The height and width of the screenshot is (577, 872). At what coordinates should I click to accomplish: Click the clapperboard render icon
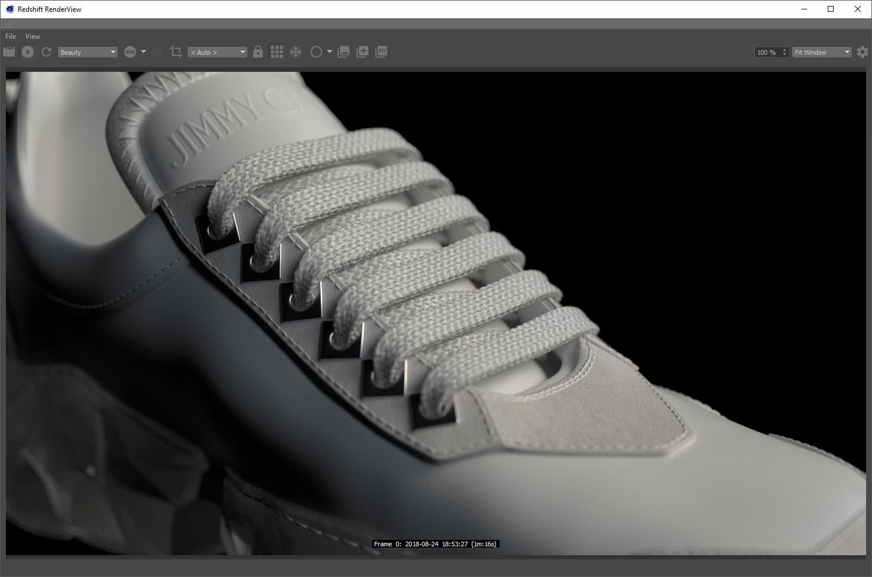[9, 52]
